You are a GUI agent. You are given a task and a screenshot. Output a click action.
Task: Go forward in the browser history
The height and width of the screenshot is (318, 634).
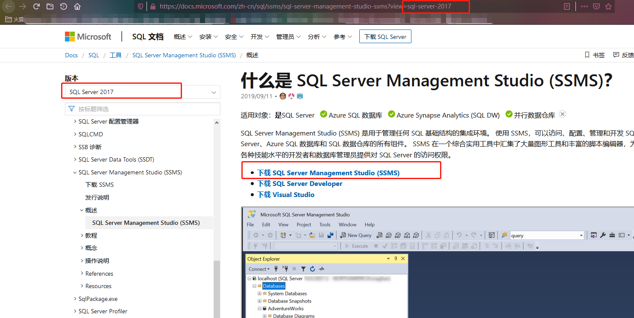pos(23,6)
